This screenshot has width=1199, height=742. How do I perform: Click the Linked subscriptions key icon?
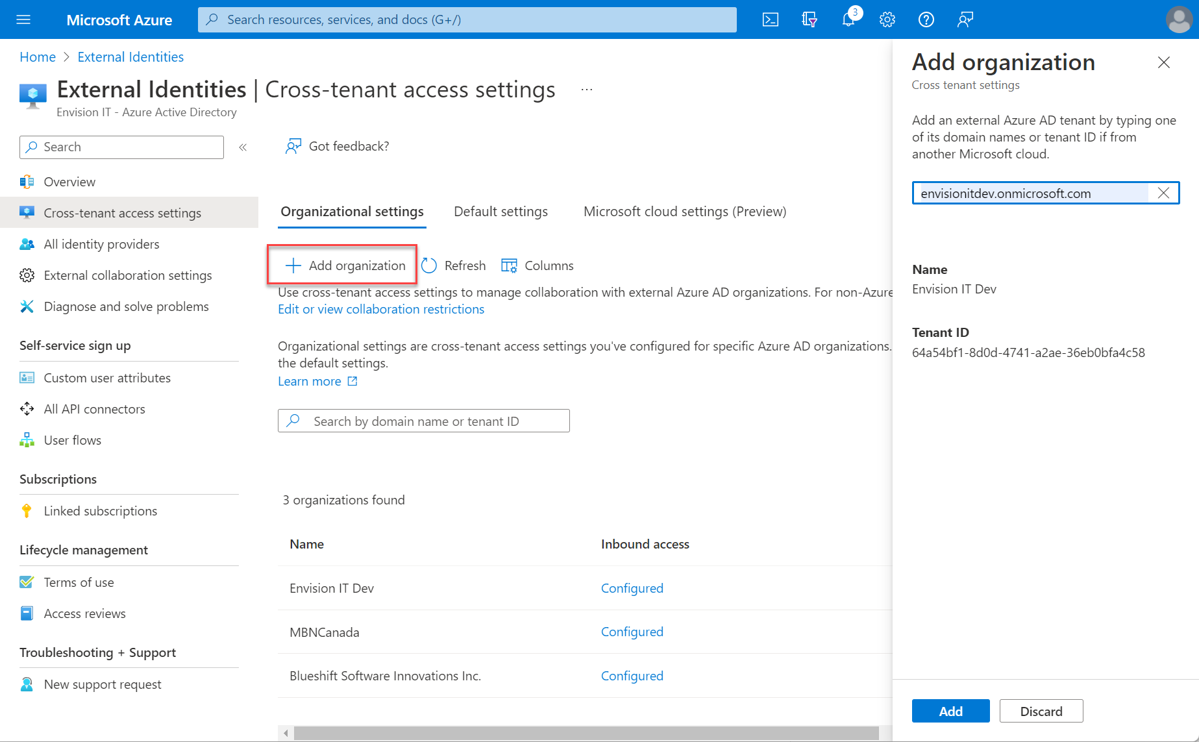27,511
